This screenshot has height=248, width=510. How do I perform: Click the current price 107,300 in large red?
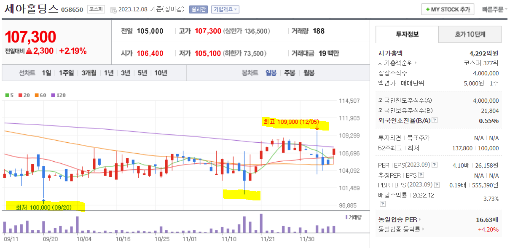[x=30, y=37]
